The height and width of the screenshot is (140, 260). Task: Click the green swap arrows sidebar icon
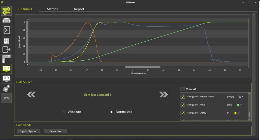[6, 10]
